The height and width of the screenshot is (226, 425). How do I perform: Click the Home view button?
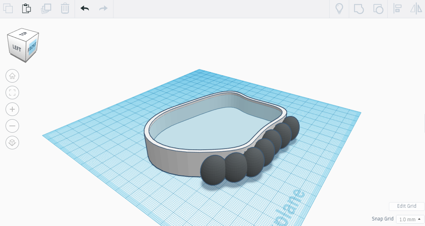click(x=12, y=76)
